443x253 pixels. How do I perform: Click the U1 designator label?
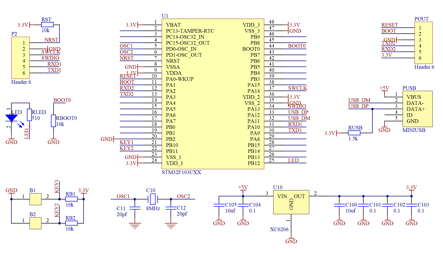(x=165, y=16)
